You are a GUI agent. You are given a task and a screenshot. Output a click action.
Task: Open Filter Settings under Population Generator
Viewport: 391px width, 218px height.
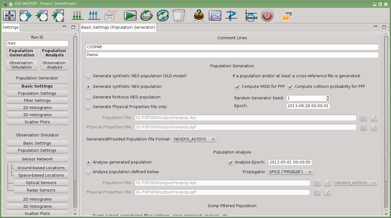[x=37, y=101]
